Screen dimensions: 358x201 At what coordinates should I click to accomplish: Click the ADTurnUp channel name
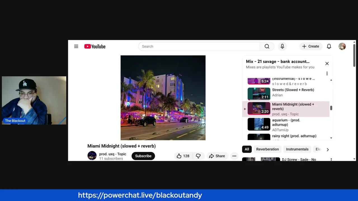[280, 130]
